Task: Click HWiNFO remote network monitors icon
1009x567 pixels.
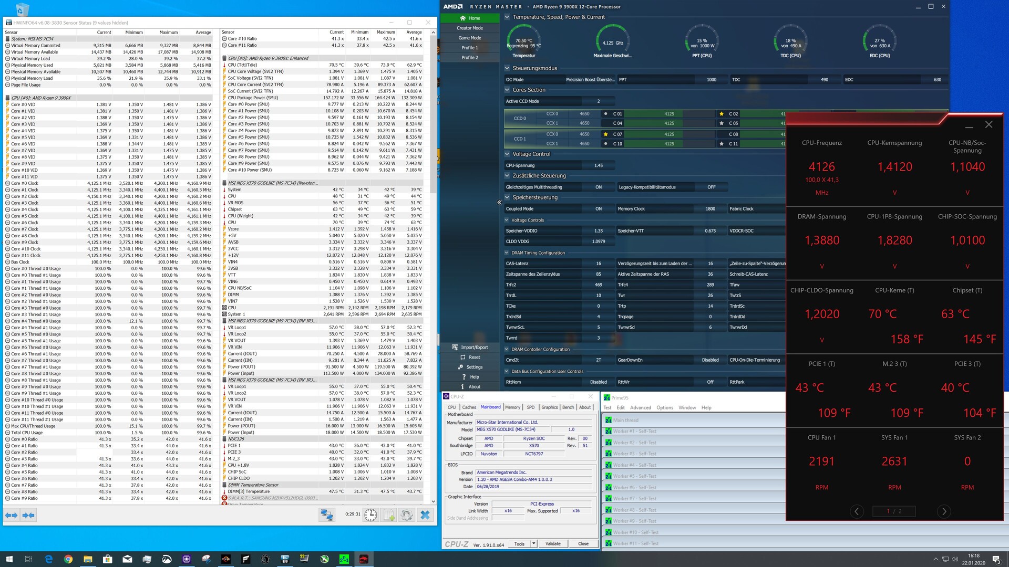Action: click(326, 515)
